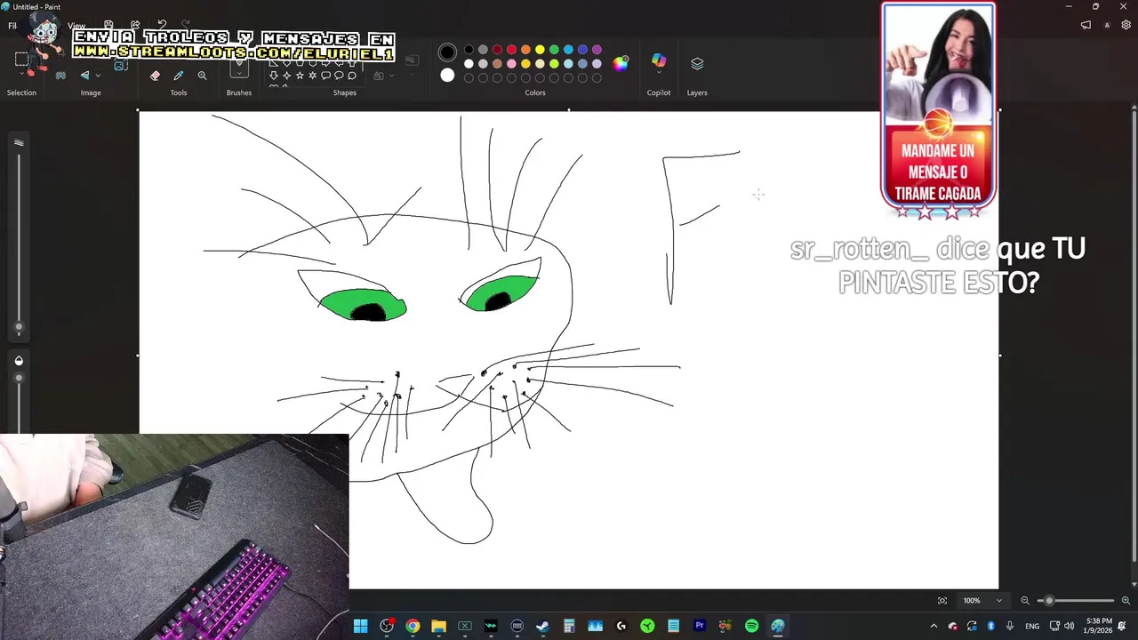Choose the orange color swatch

point(525,50)
